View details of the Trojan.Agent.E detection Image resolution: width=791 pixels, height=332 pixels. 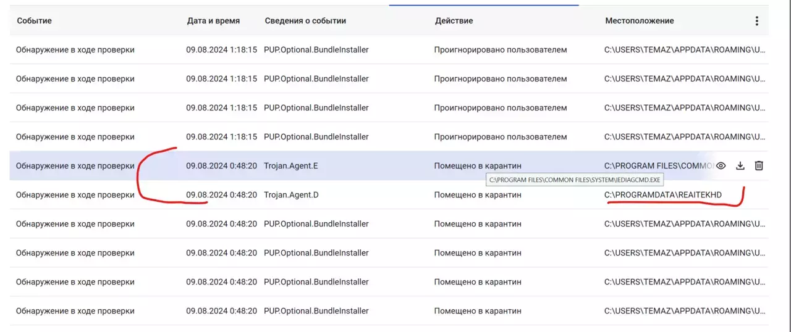coord(721,165)
